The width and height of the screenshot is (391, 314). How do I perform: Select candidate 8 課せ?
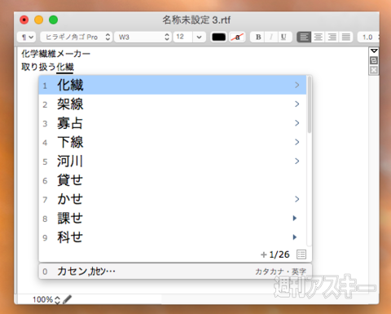click(173, 219)
